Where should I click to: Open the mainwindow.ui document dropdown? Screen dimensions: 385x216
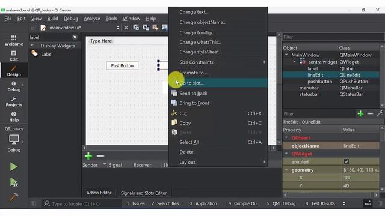[x=118, y=28]
